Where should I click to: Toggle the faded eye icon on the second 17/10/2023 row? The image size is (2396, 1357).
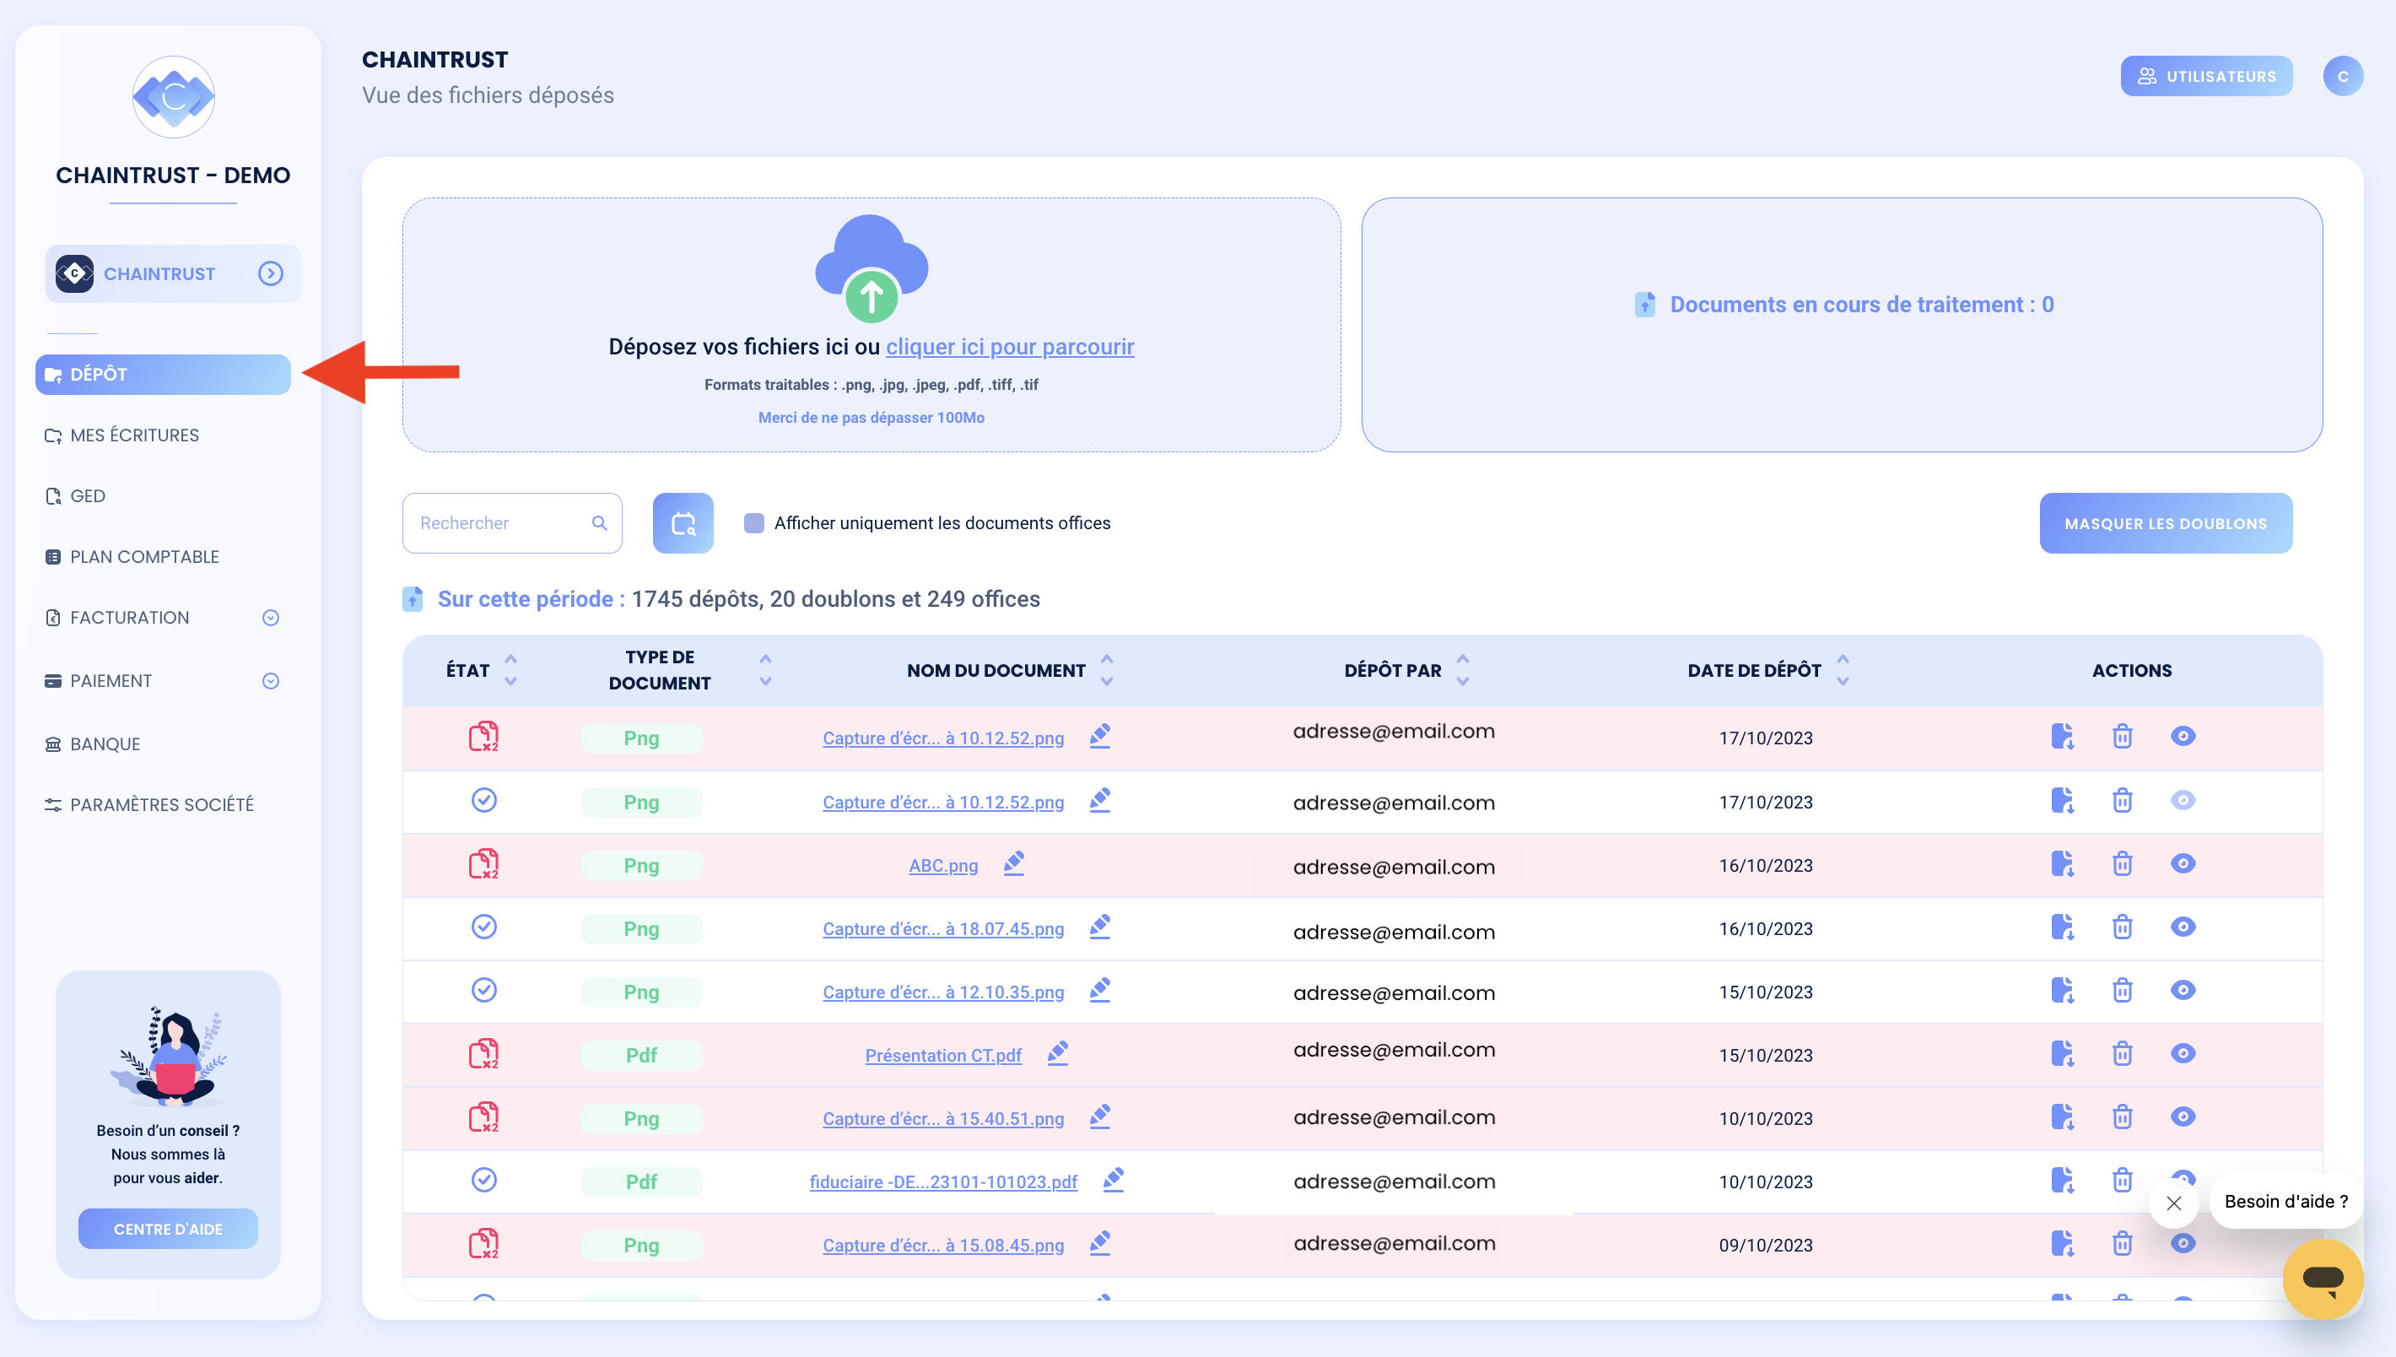(2183, 800)
